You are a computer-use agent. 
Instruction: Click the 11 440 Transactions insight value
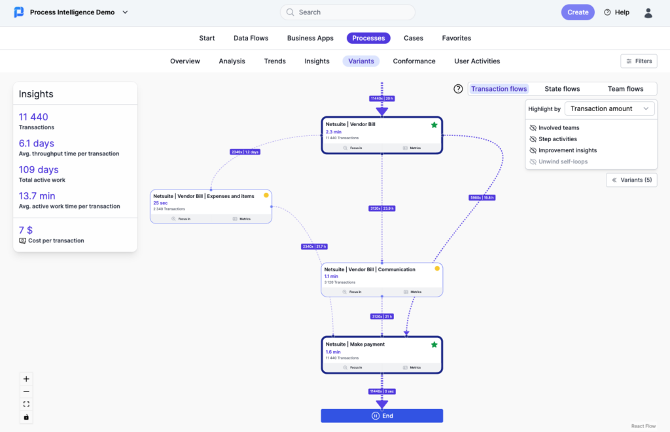[x=33, y=117]
